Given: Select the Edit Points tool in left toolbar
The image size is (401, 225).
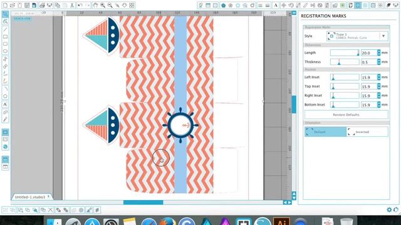Looking at the screenshot, I should pos(5,22).
